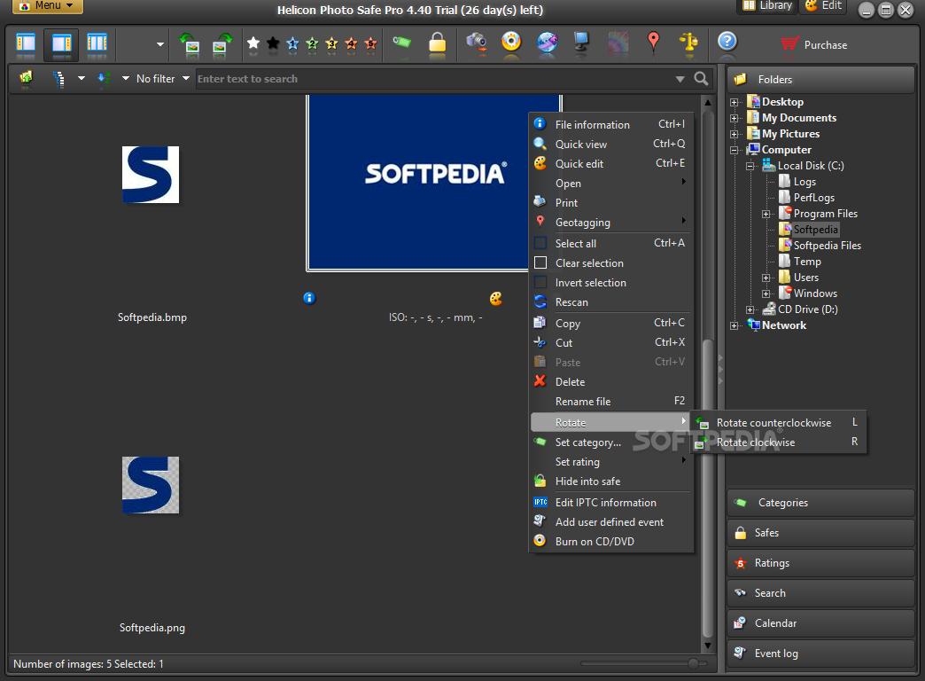This screenshot has height=681, width=925.
Task: Switch to the first panel layout view
Action: pyautogui.click(x=26, y=43)
